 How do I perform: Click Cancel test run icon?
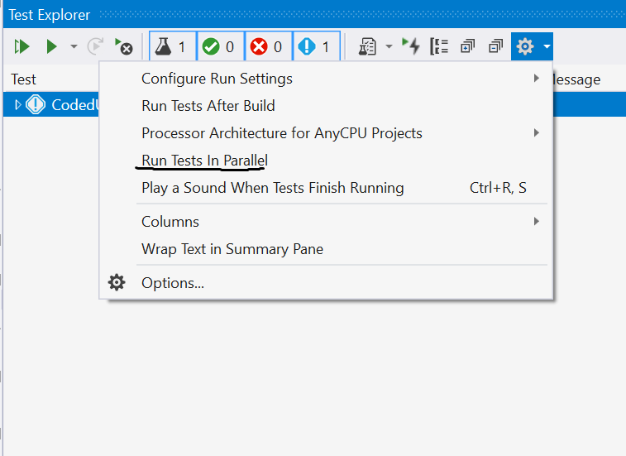click(x=124, y=47)
